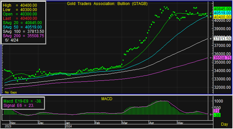Click the SAvg 100 = 37813.50 legend line
The image size is (233, 129).
pos(24,32)
